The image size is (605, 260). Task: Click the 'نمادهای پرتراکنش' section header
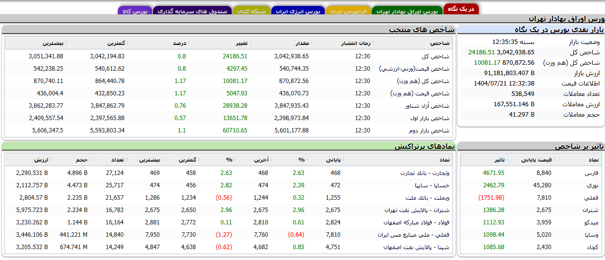pyautogui.click(x=424, y=146)
